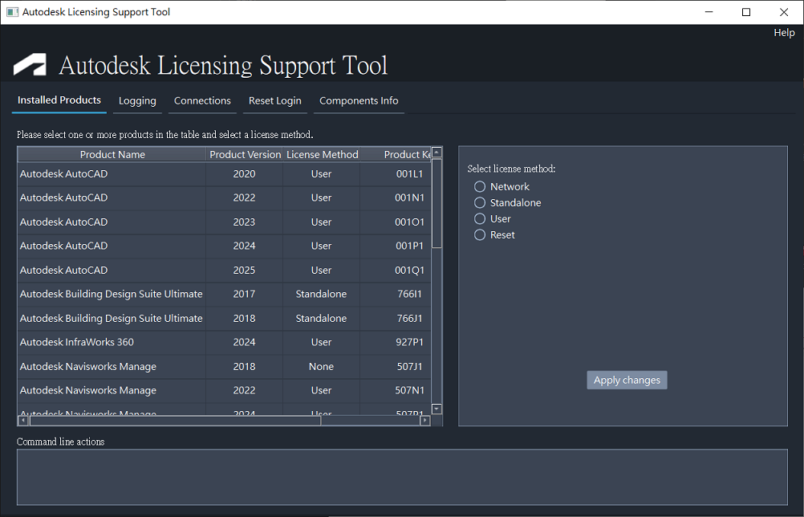Select Autodesk AutoCAD in the 2022 row
This screenshot has width=804, height=517.
point(63,197)
